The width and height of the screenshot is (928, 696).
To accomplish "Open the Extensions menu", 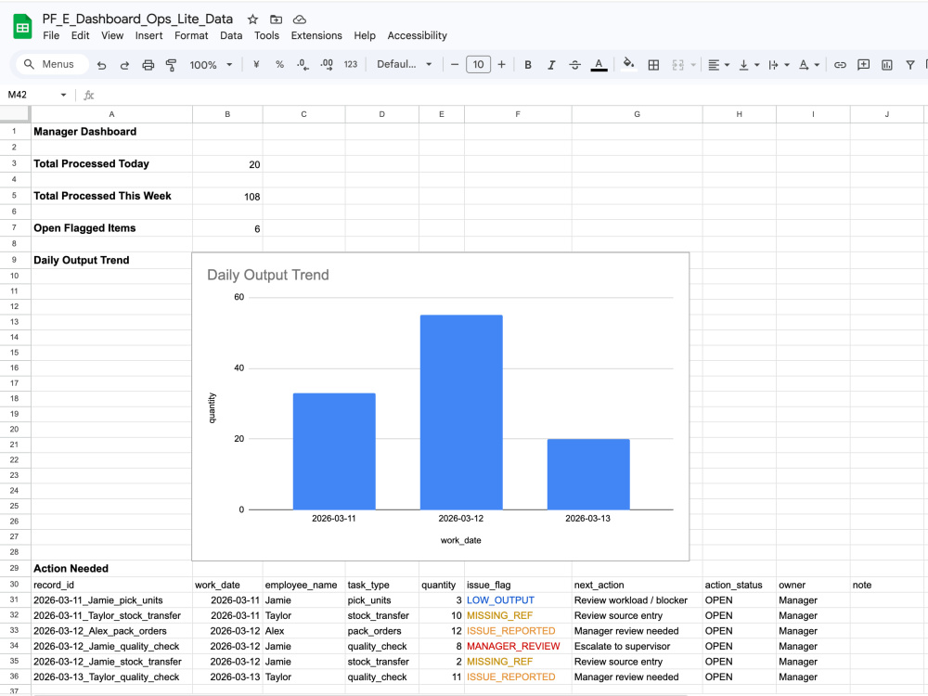I will pos(316,35).
